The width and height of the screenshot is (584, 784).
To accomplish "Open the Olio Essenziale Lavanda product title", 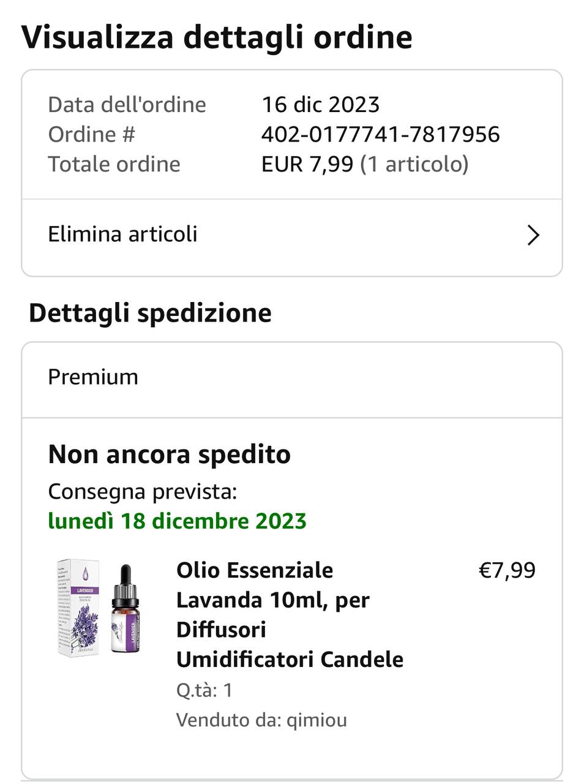I will 290,614.
